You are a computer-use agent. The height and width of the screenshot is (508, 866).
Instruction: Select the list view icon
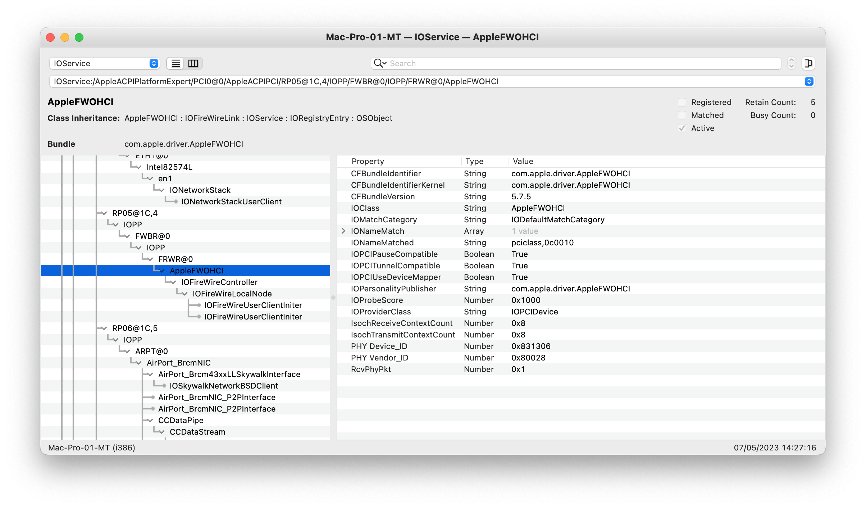coord(176,63)
